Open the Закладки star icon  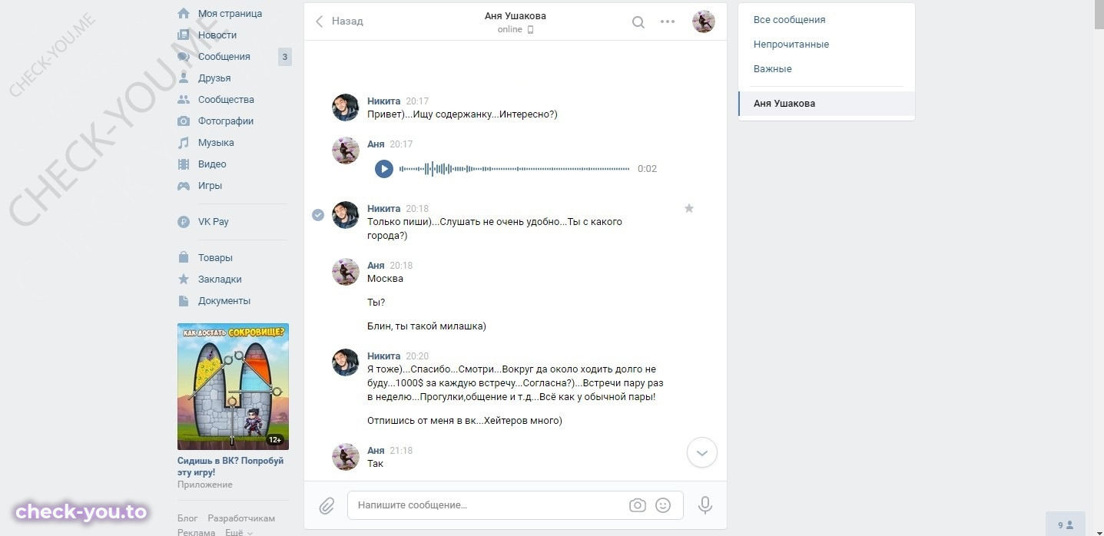[184, 279]
